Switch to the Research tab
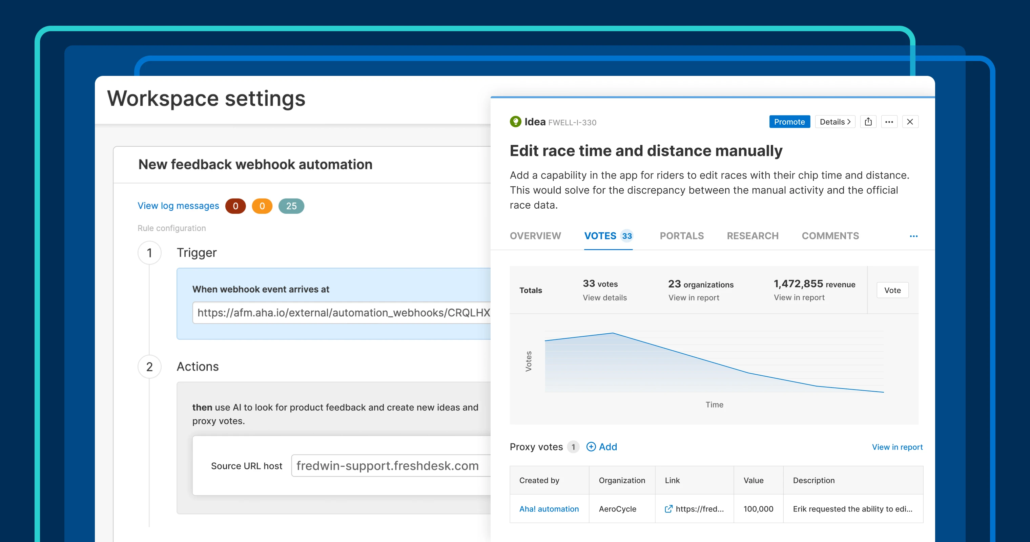Image resolution: width=1030 pixels, height=542 pixels. pyautogui.click(x=753, y=236)
